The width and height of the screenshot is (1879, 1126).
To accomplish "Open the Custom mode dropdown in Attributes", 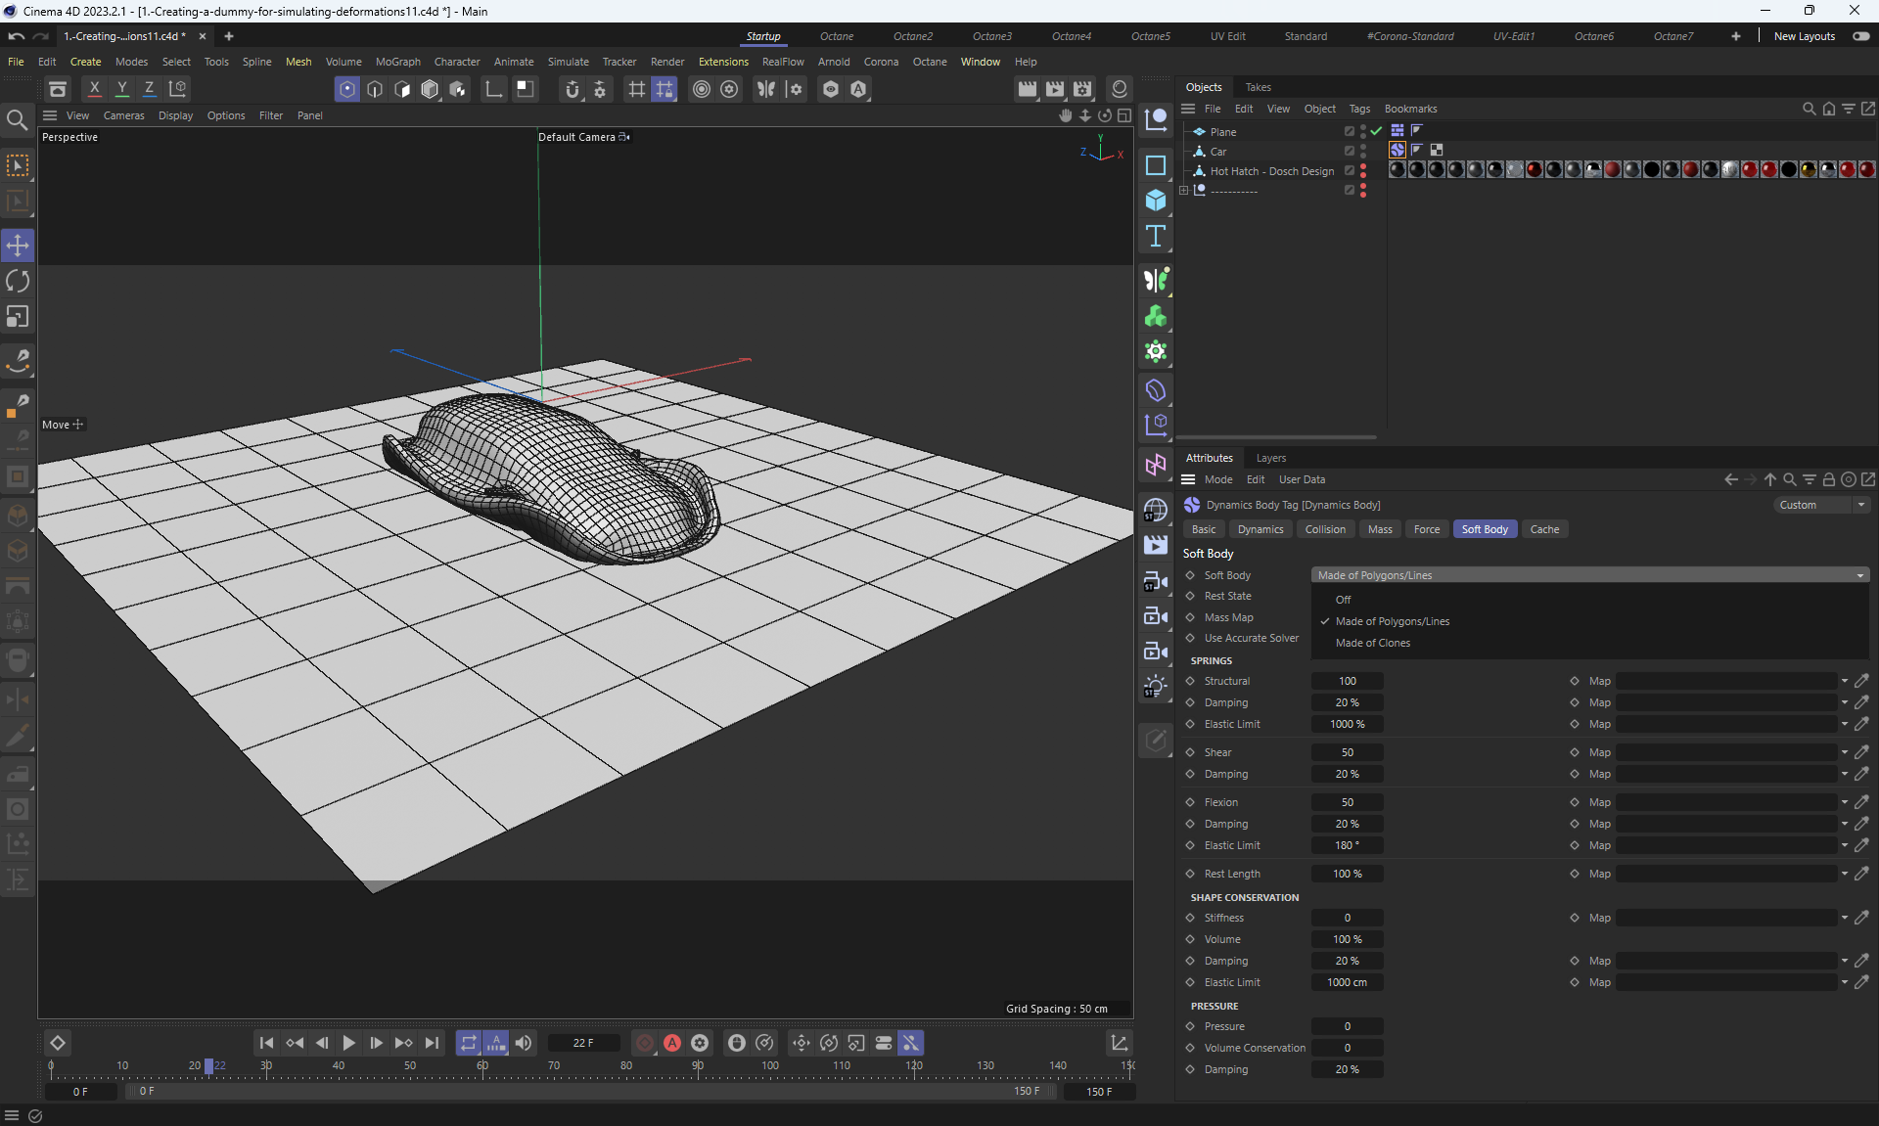I will [1822, 505].
